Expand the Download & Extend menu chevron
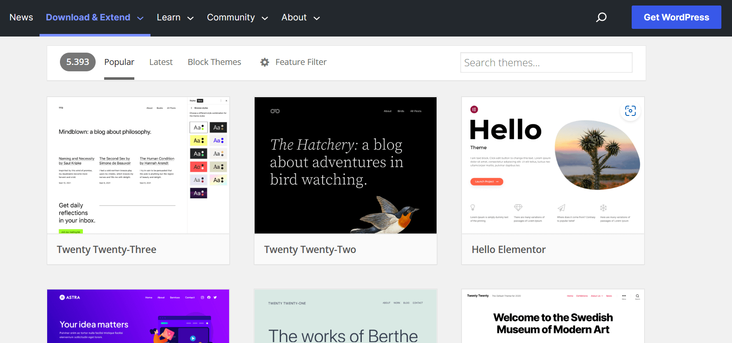The height and width of the screenshot is (343, 732). point(140,18)
